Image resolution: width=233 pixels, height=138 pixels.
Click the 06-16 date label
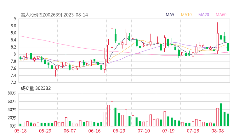[x=94, y=131]
